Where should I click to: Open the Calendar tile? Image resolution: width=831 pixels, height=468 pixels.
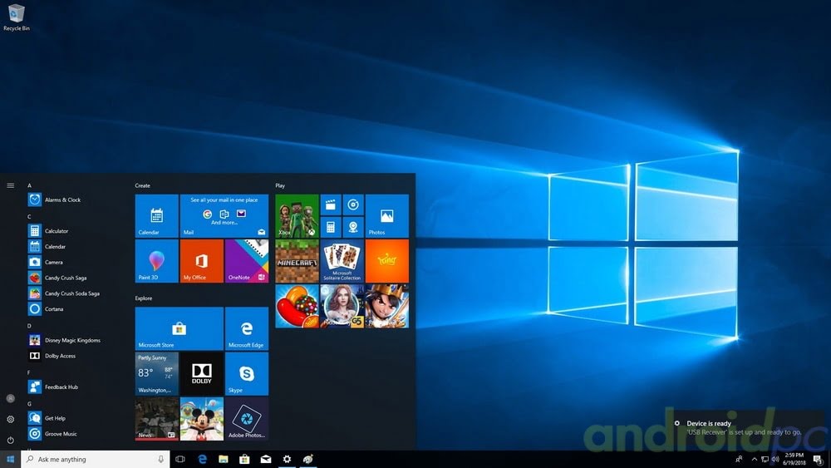(157, 216)
